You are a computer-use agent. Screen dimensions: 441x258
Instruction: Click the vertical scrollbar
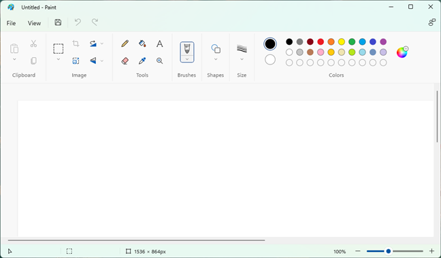(438, 116)
